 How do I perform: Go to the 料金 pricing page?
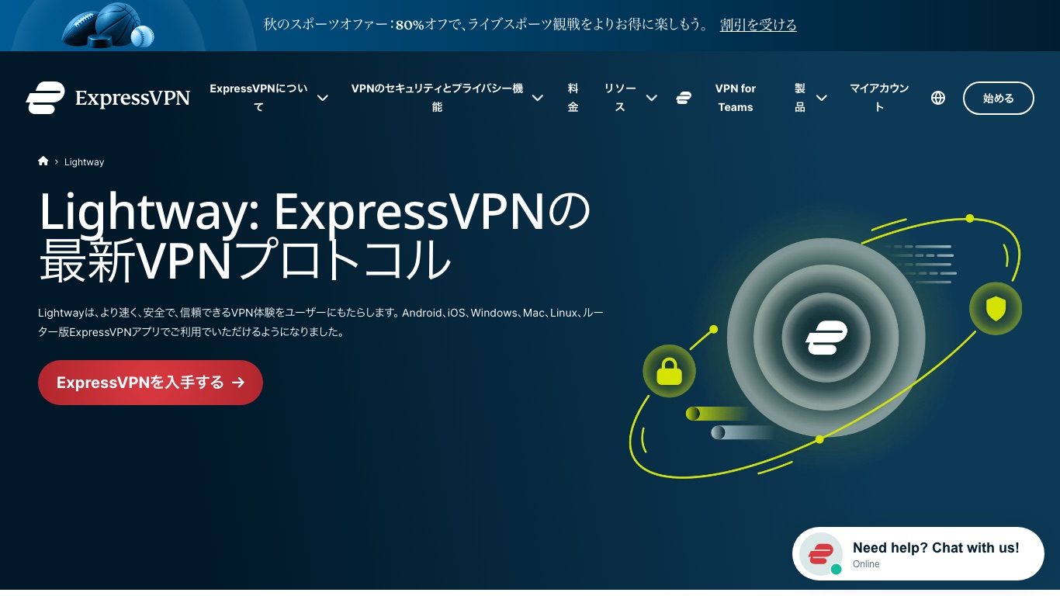point(573,98)
